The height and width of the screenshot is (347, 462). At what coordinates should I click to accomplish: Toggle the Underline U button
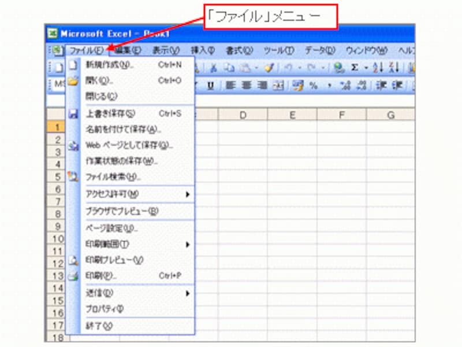(210, 86)
